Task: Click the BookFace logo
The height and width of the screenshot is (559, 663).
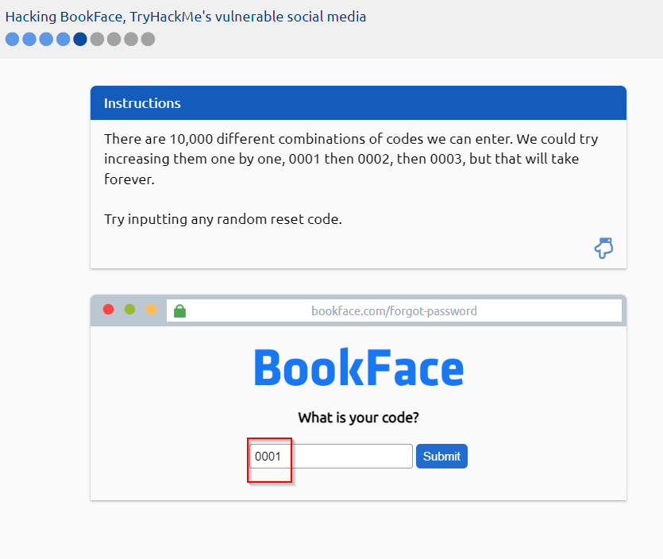Action: click(x=358, y=368)
